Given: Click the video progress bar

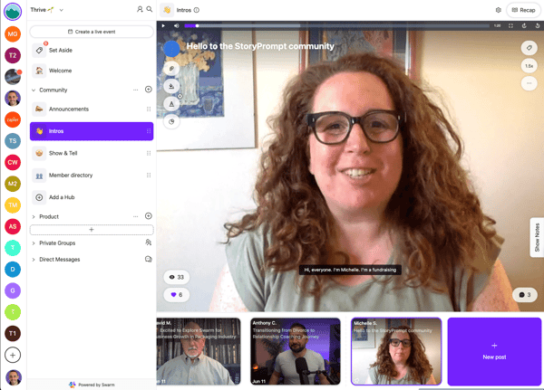Looking at the screenshot, I should pos(336,25).
